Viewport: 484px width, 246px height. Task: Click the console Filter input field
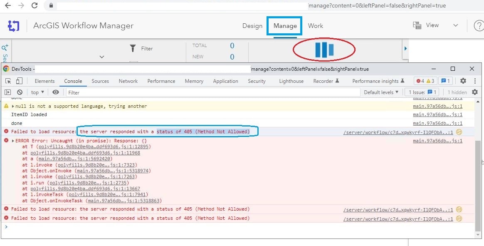click(213, 92)
